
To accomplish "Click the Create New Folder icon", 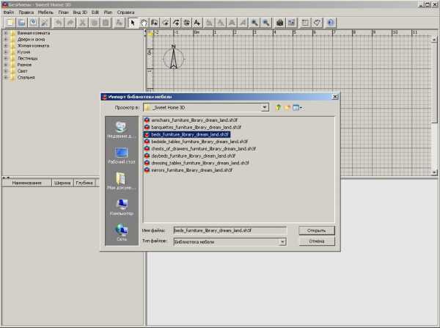I will coord(287,107).
